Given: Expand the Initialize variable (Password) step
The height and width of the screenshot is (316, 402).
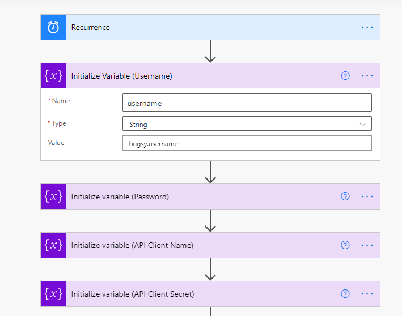Looking at the screenshot, I should [x=210, y=197].
